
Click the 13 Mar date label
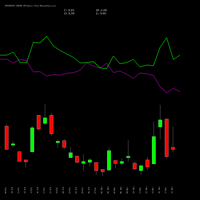[x=153, y=190]
